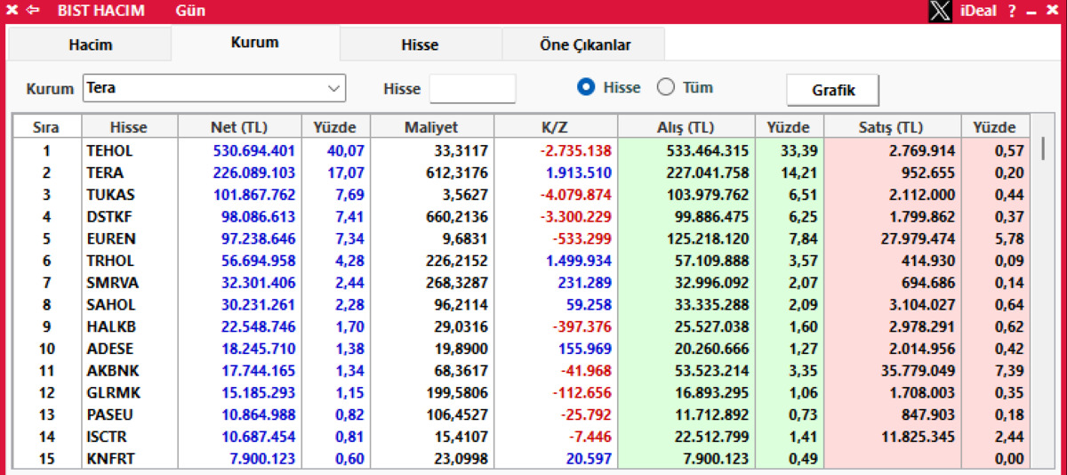Open the Gün period selector in title bar
The height and width of the screenshot is (475, 1067).
click(x=190, y=11)
